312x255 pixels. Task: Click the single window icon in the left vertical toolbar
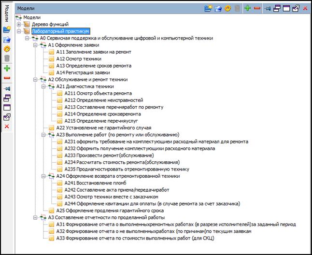pyautogui.click(x=7, y=107)
